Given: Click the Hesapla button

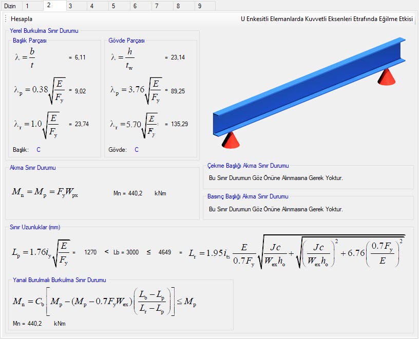Looking at the screenshot, I should (x=22, y=19).
